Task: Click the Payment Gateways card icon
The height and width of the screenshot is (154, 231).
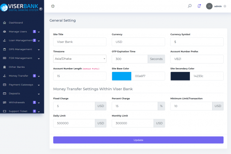Action: click(x=5, y=85)
